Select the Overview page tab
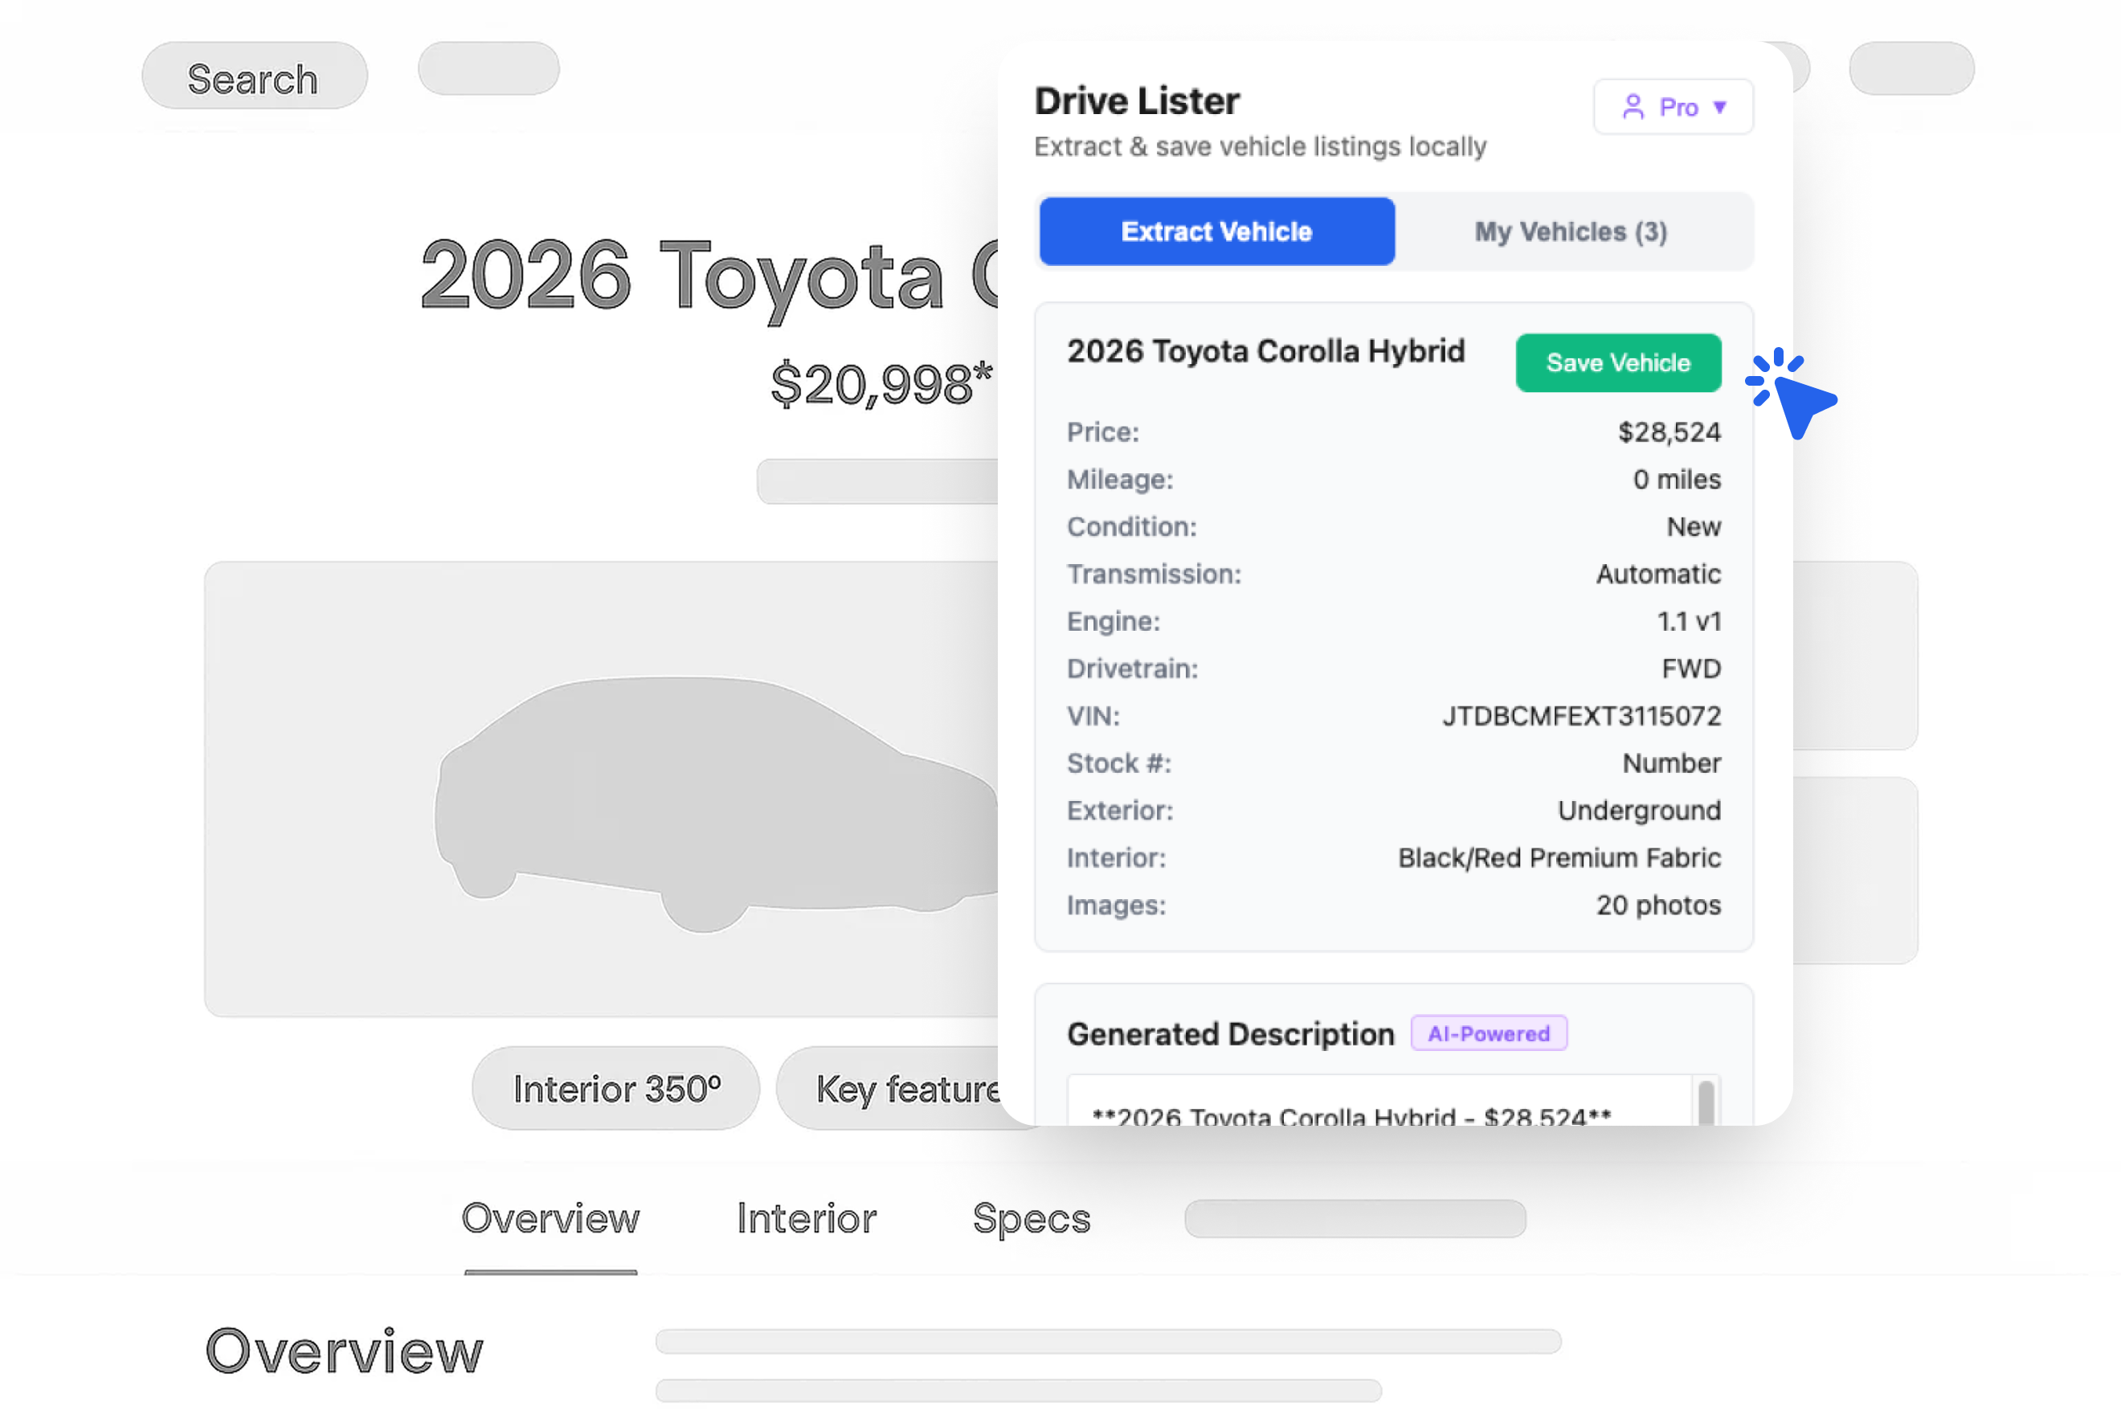This screenshot has height=1415, width=2121. pyautogui.click(x=550, y=1218)
